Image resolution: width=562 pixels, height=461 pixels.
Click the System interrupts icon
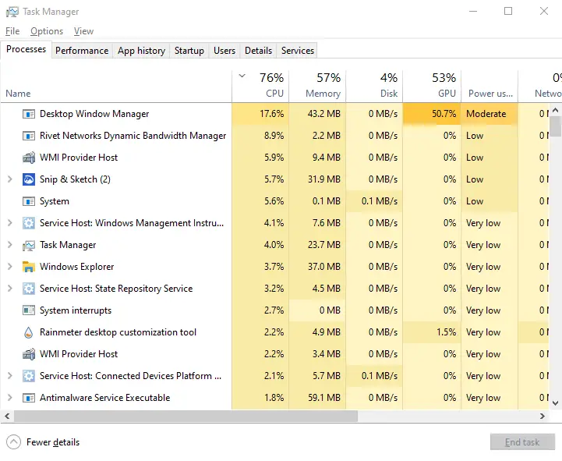point(29,310)
